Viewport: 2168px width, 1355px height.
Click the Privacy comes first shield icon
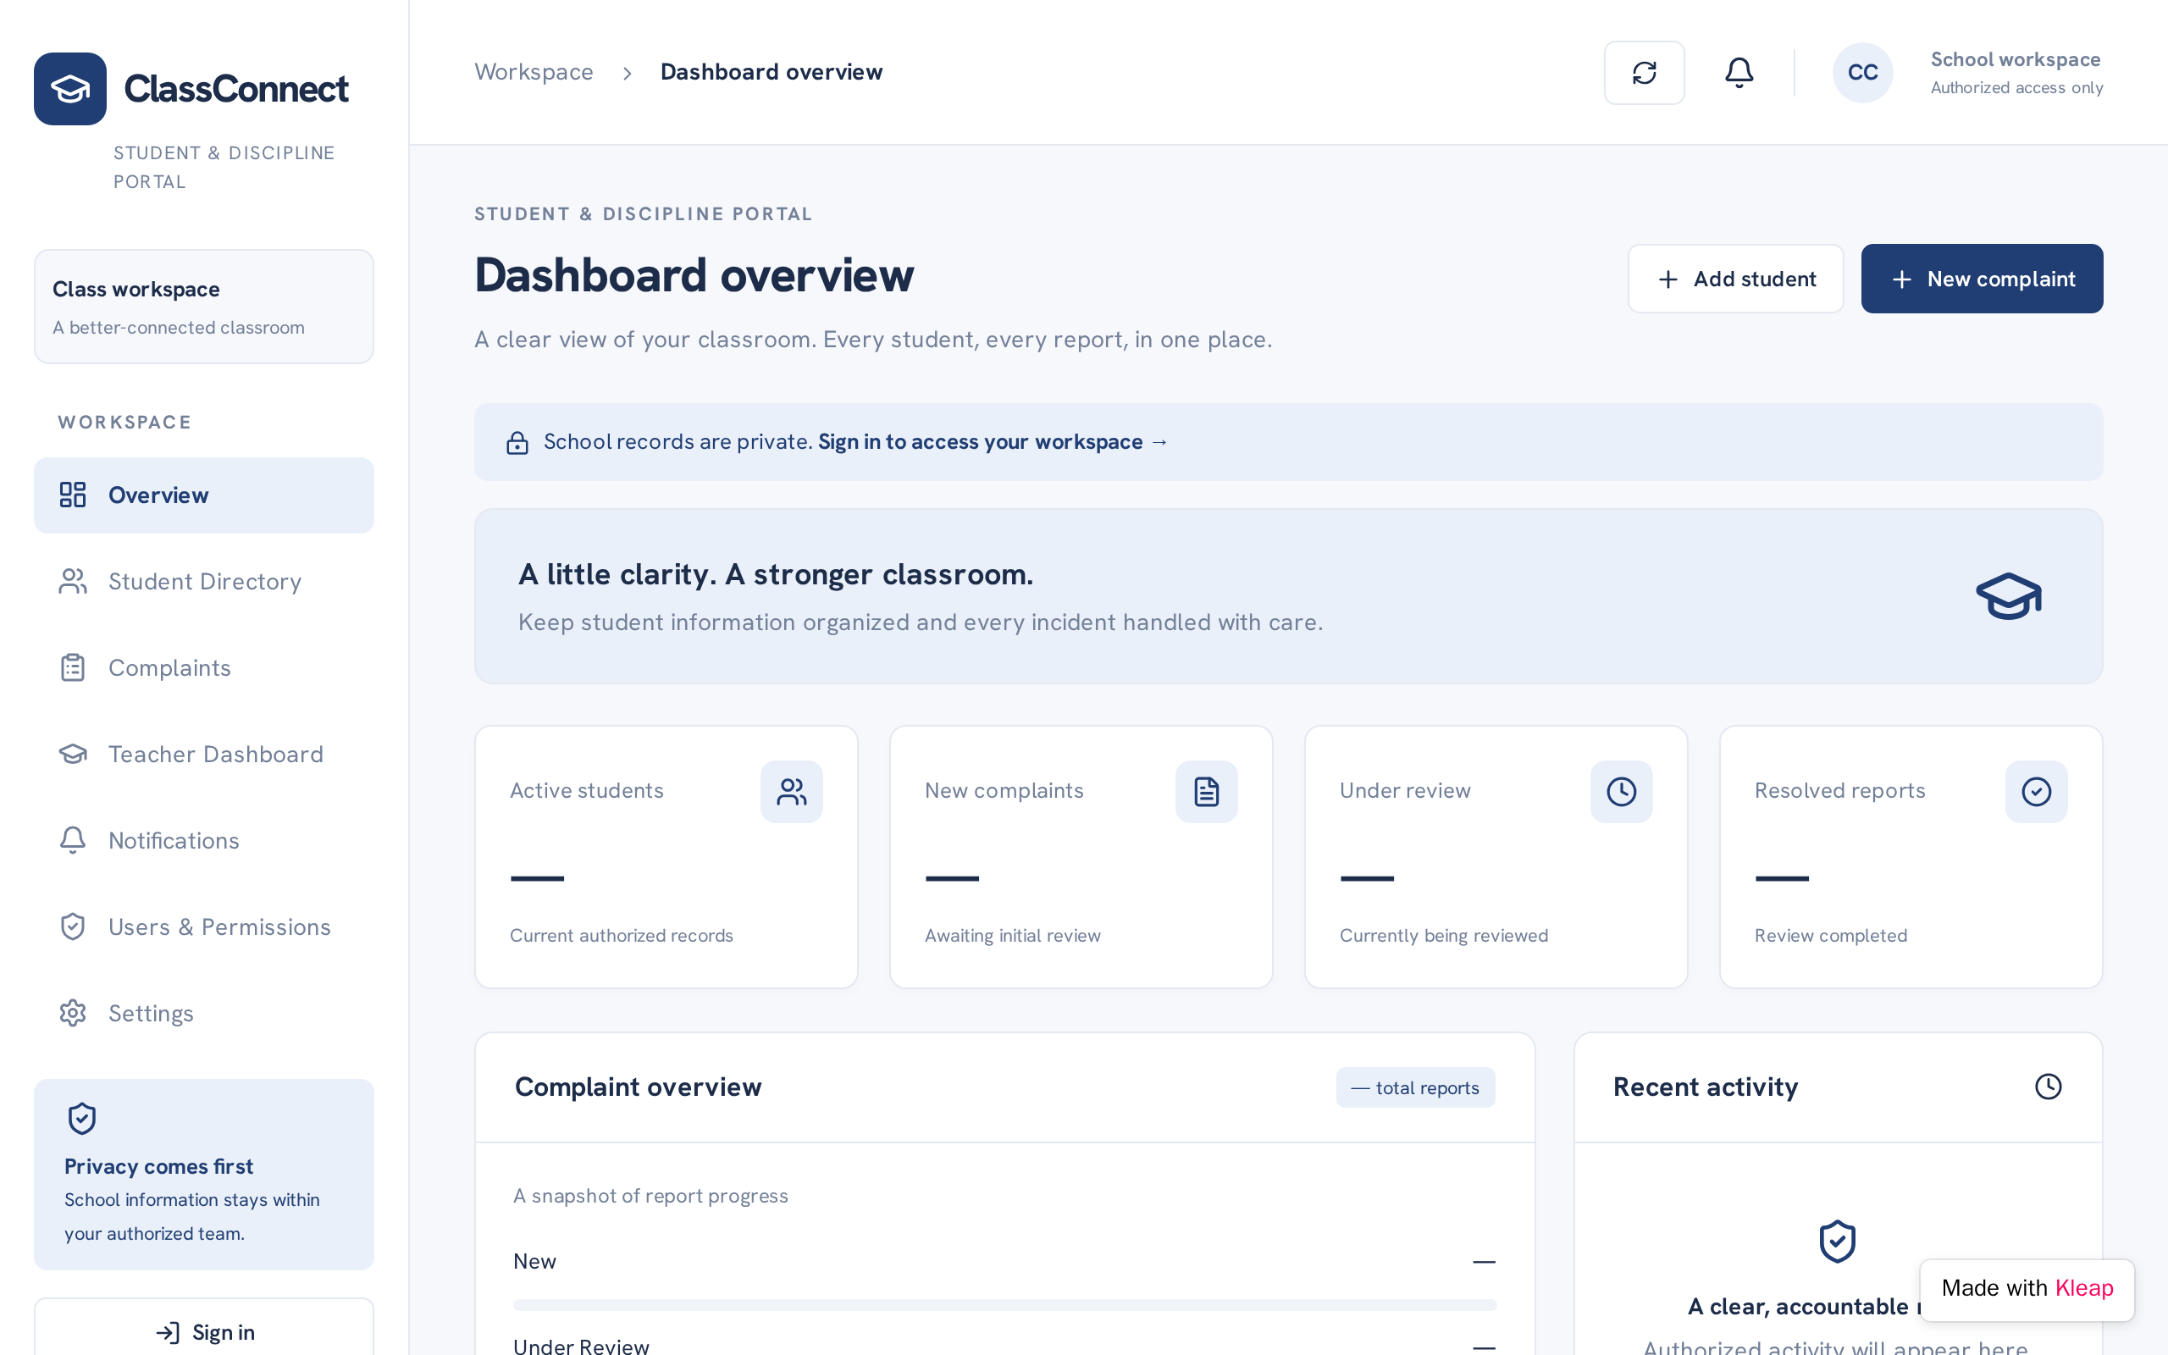pyautogui.click(x=81, y=1119)
